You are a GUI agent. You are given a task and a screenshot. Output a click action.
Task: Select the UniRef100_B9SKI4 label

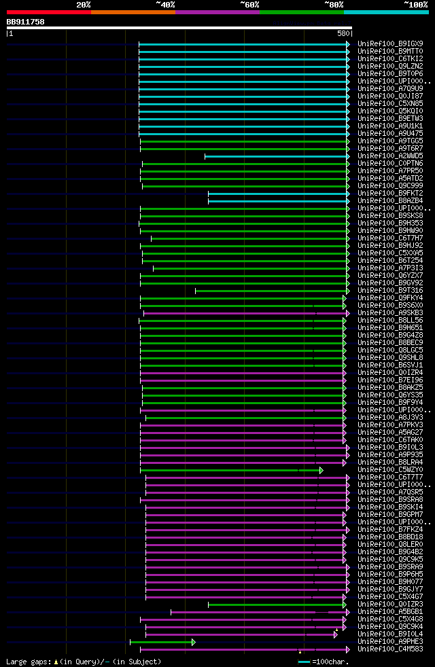(x=390, y=507)
